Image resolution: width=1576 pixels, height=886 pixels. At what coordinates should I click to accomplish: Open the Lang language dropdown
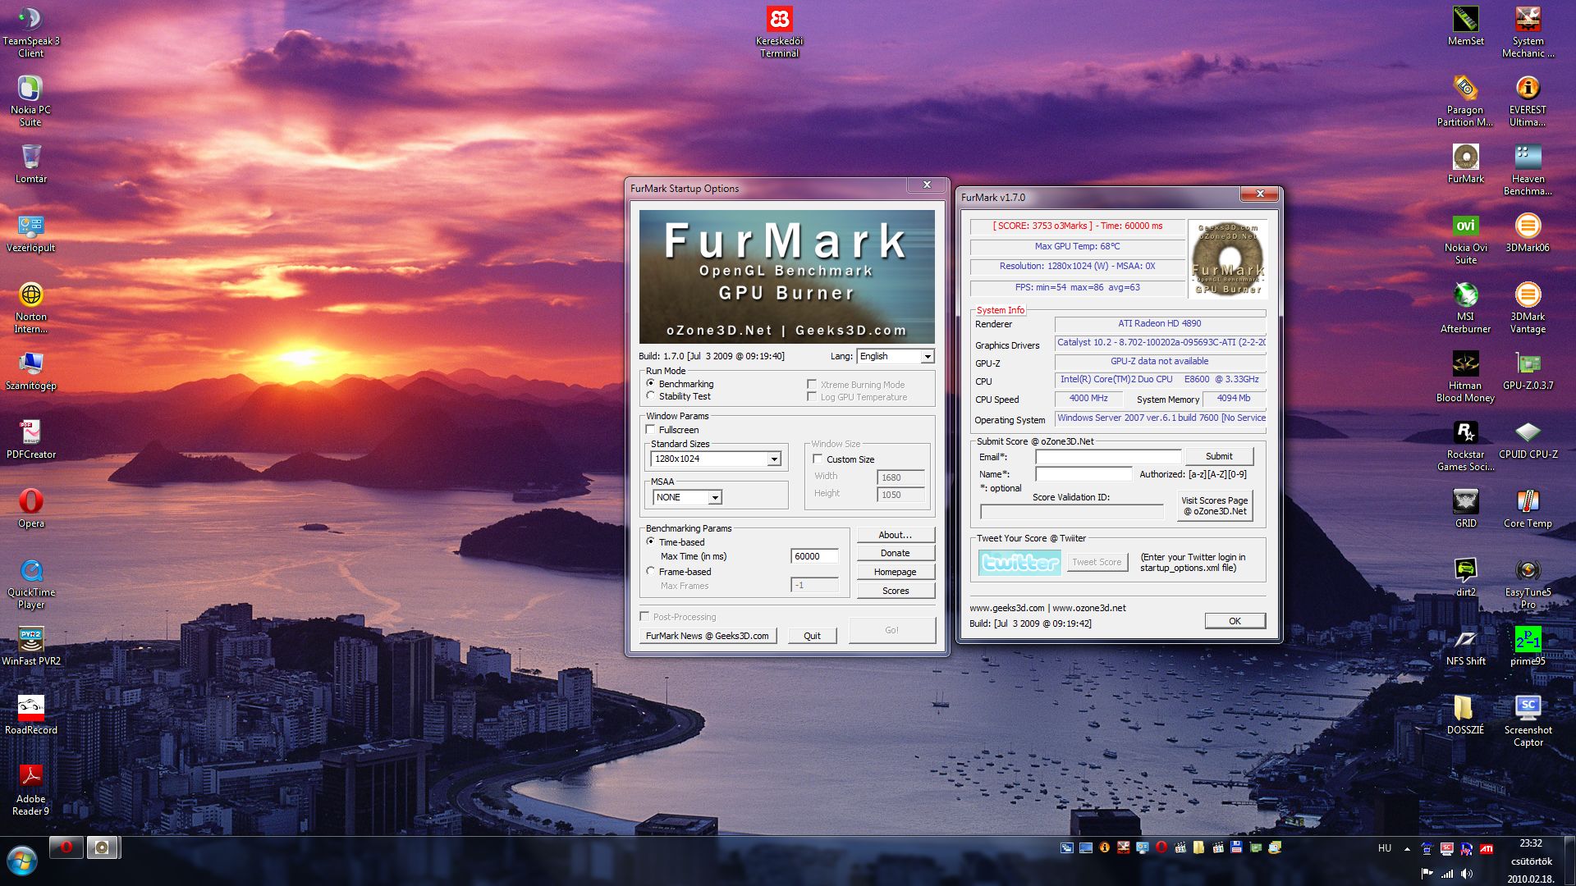tap(896, 356)
